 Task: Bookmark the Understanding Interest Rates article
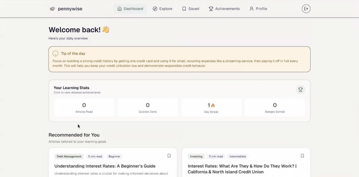169,155
